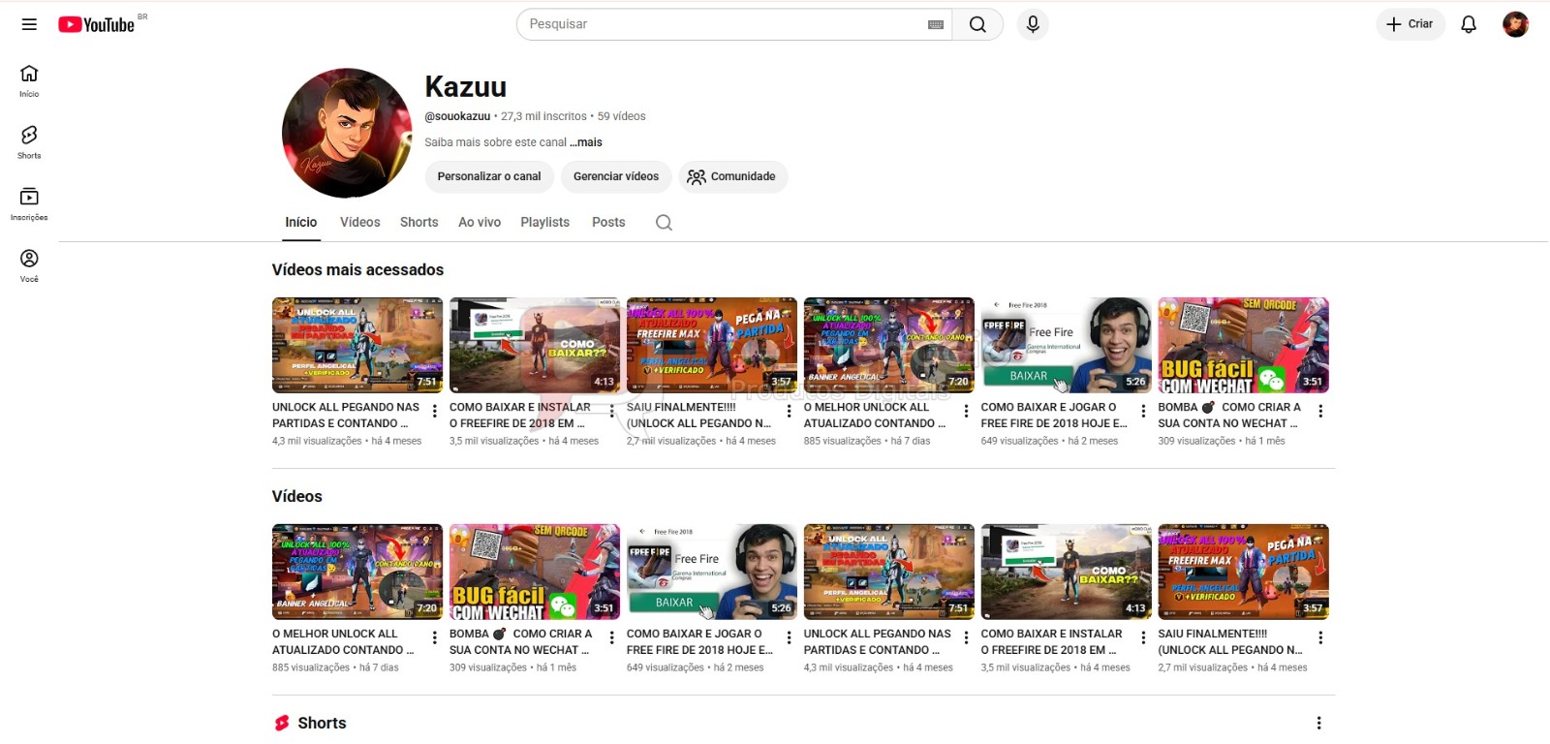1550x744 pixels.
Task: Open options for SAIU FINALMENTE in top videos
Action: pyautogui.click(x=789, y=411)
